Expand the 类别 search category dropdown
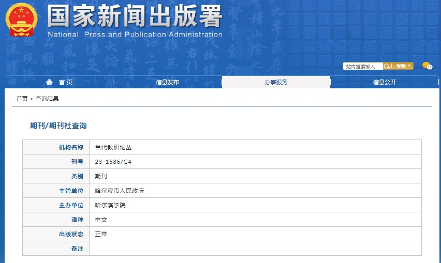Viewport: 441px width, 263px height. (403, 66)
